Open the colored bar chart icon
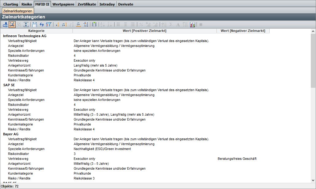 (x=193, y=25)
